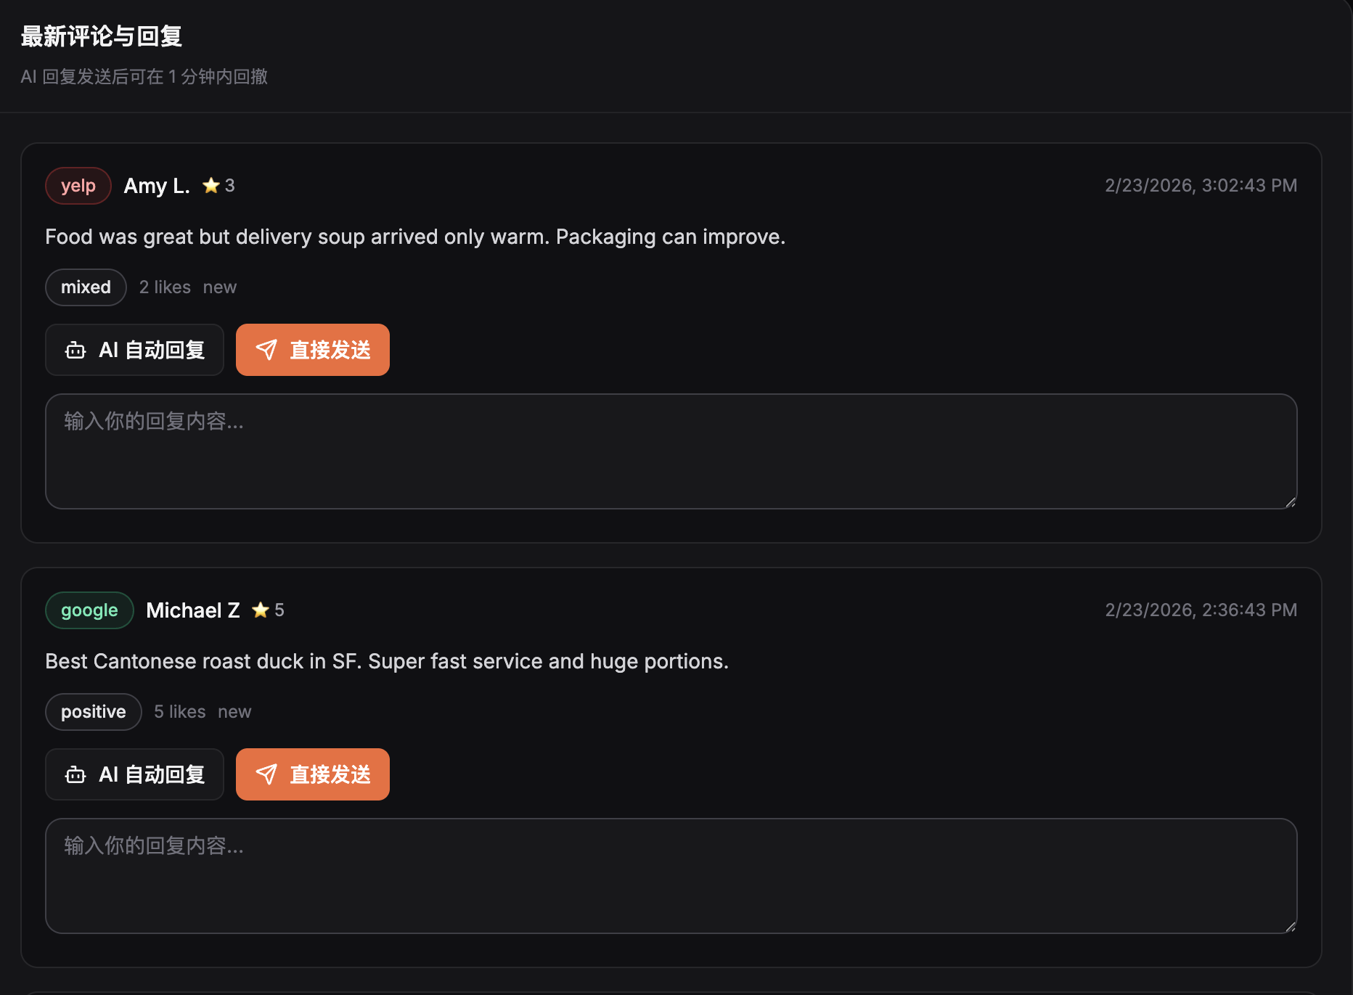This screenshot has width=1353, height=995.
Task: Click the 最新评论与回复 section heading
Action: 102,36
